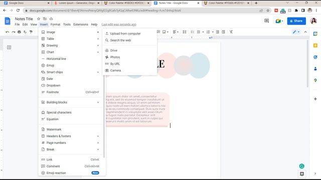Select Search the web option
The image size is (321, 180).
pyautogui.click(x=129, y=40)
